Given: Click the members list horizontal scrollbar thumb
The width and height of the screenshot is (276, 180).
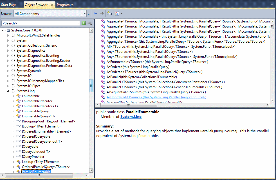Looking at the screenshot, I should click(128, 105).
